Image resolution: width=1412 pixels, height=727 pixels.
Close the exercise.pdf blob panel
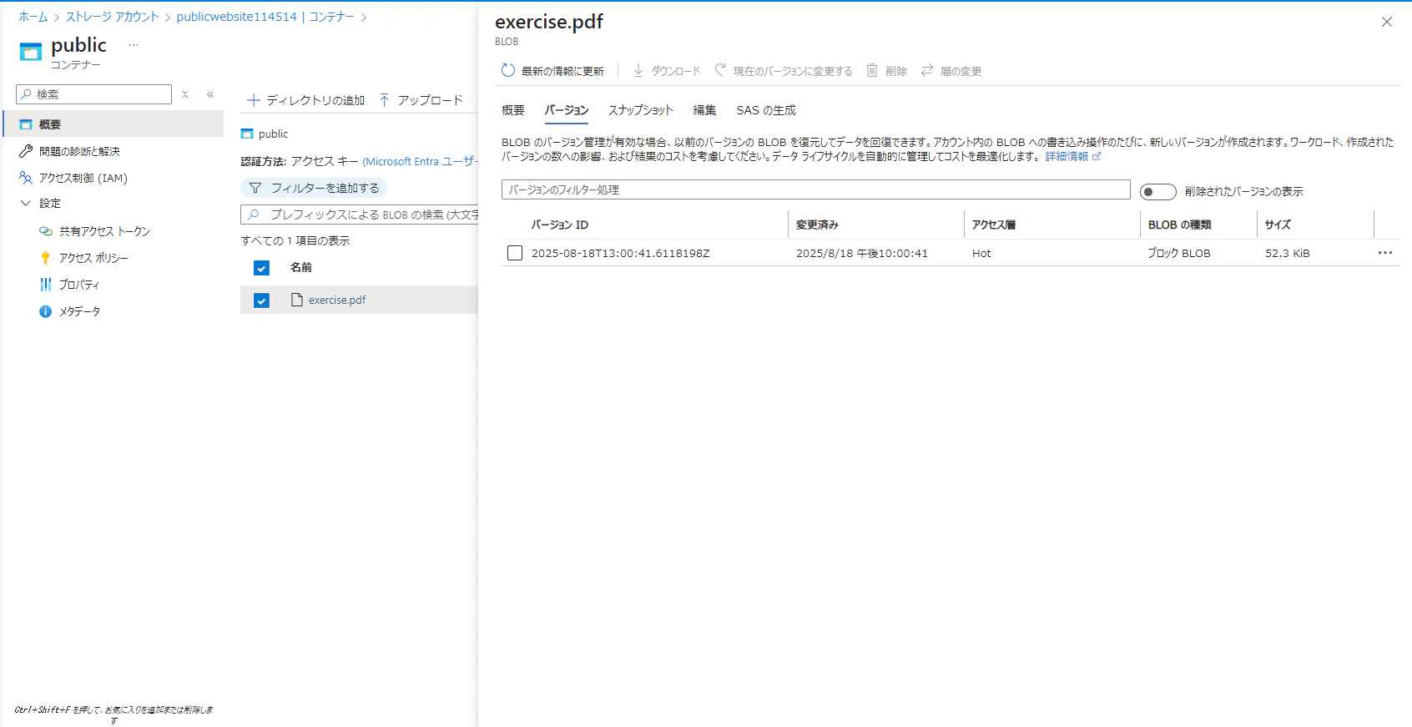(x=1387, y=22)
